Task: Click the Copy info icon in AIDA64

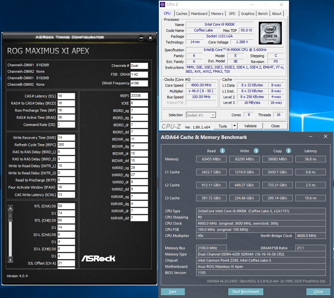Action: click(288, 151)
